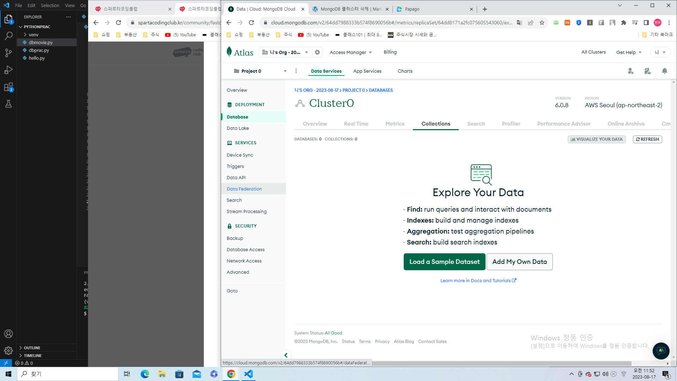Image resolution: width=677 pixels, height=381 pixels.
Task: Open Real Time tab
Action: [356, 124]
